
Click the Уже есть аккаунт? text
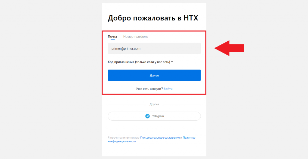149,89
